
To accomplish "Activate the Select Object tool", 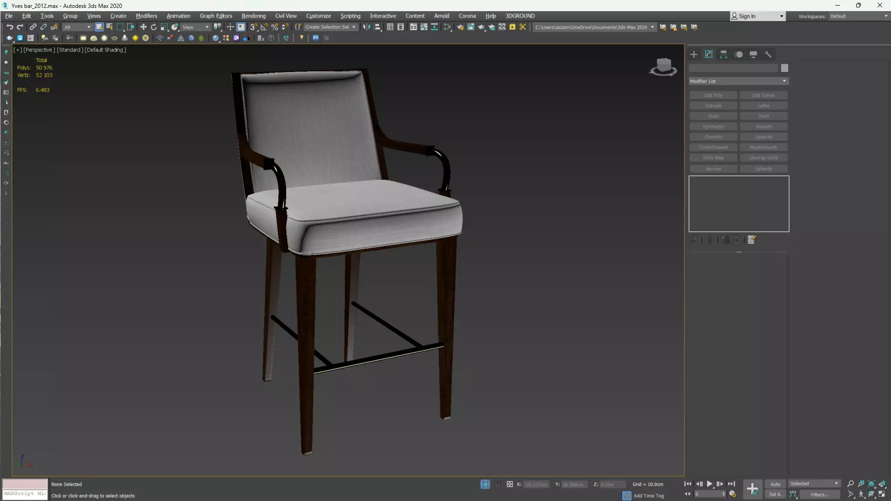I will [99, 27].
